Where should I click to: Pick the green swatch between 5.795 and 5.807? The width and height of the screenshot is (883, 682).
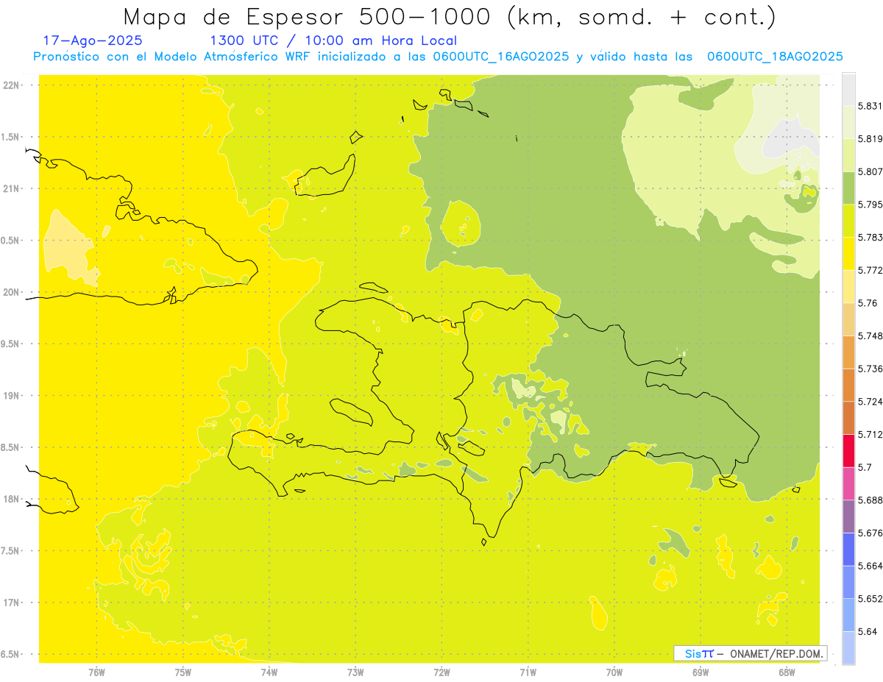[848, 188]
